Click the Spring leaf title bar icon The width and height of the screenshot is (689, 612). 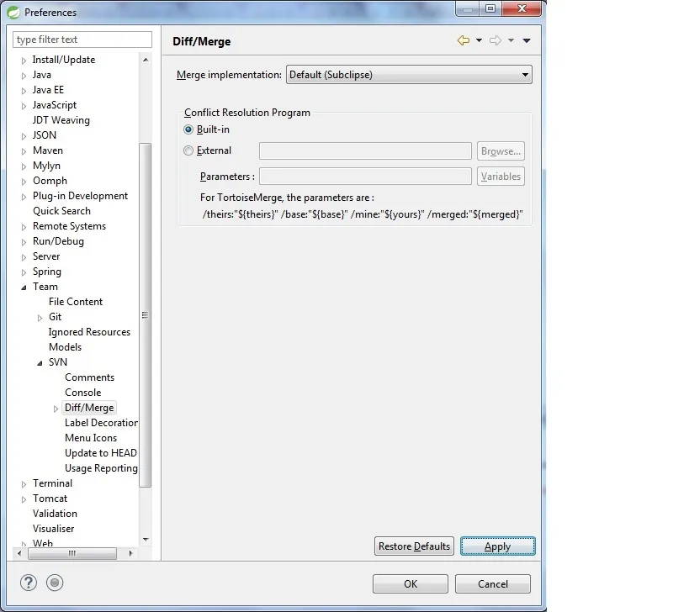coord(13,13)
